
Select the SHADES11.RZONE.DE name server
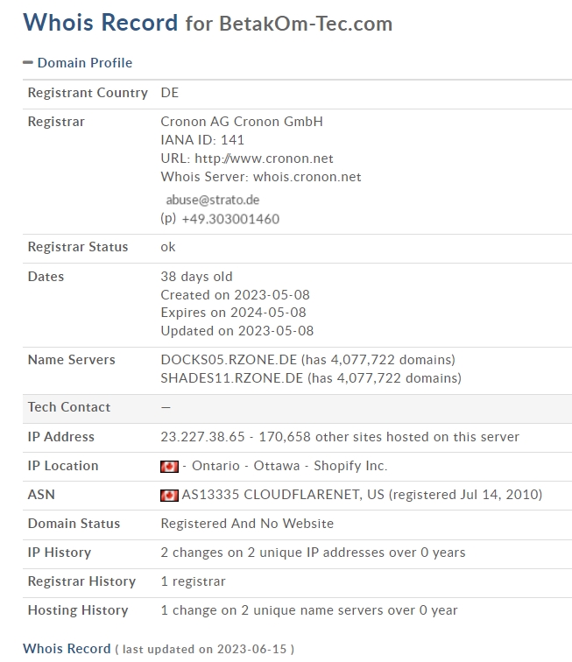point(232,378)
